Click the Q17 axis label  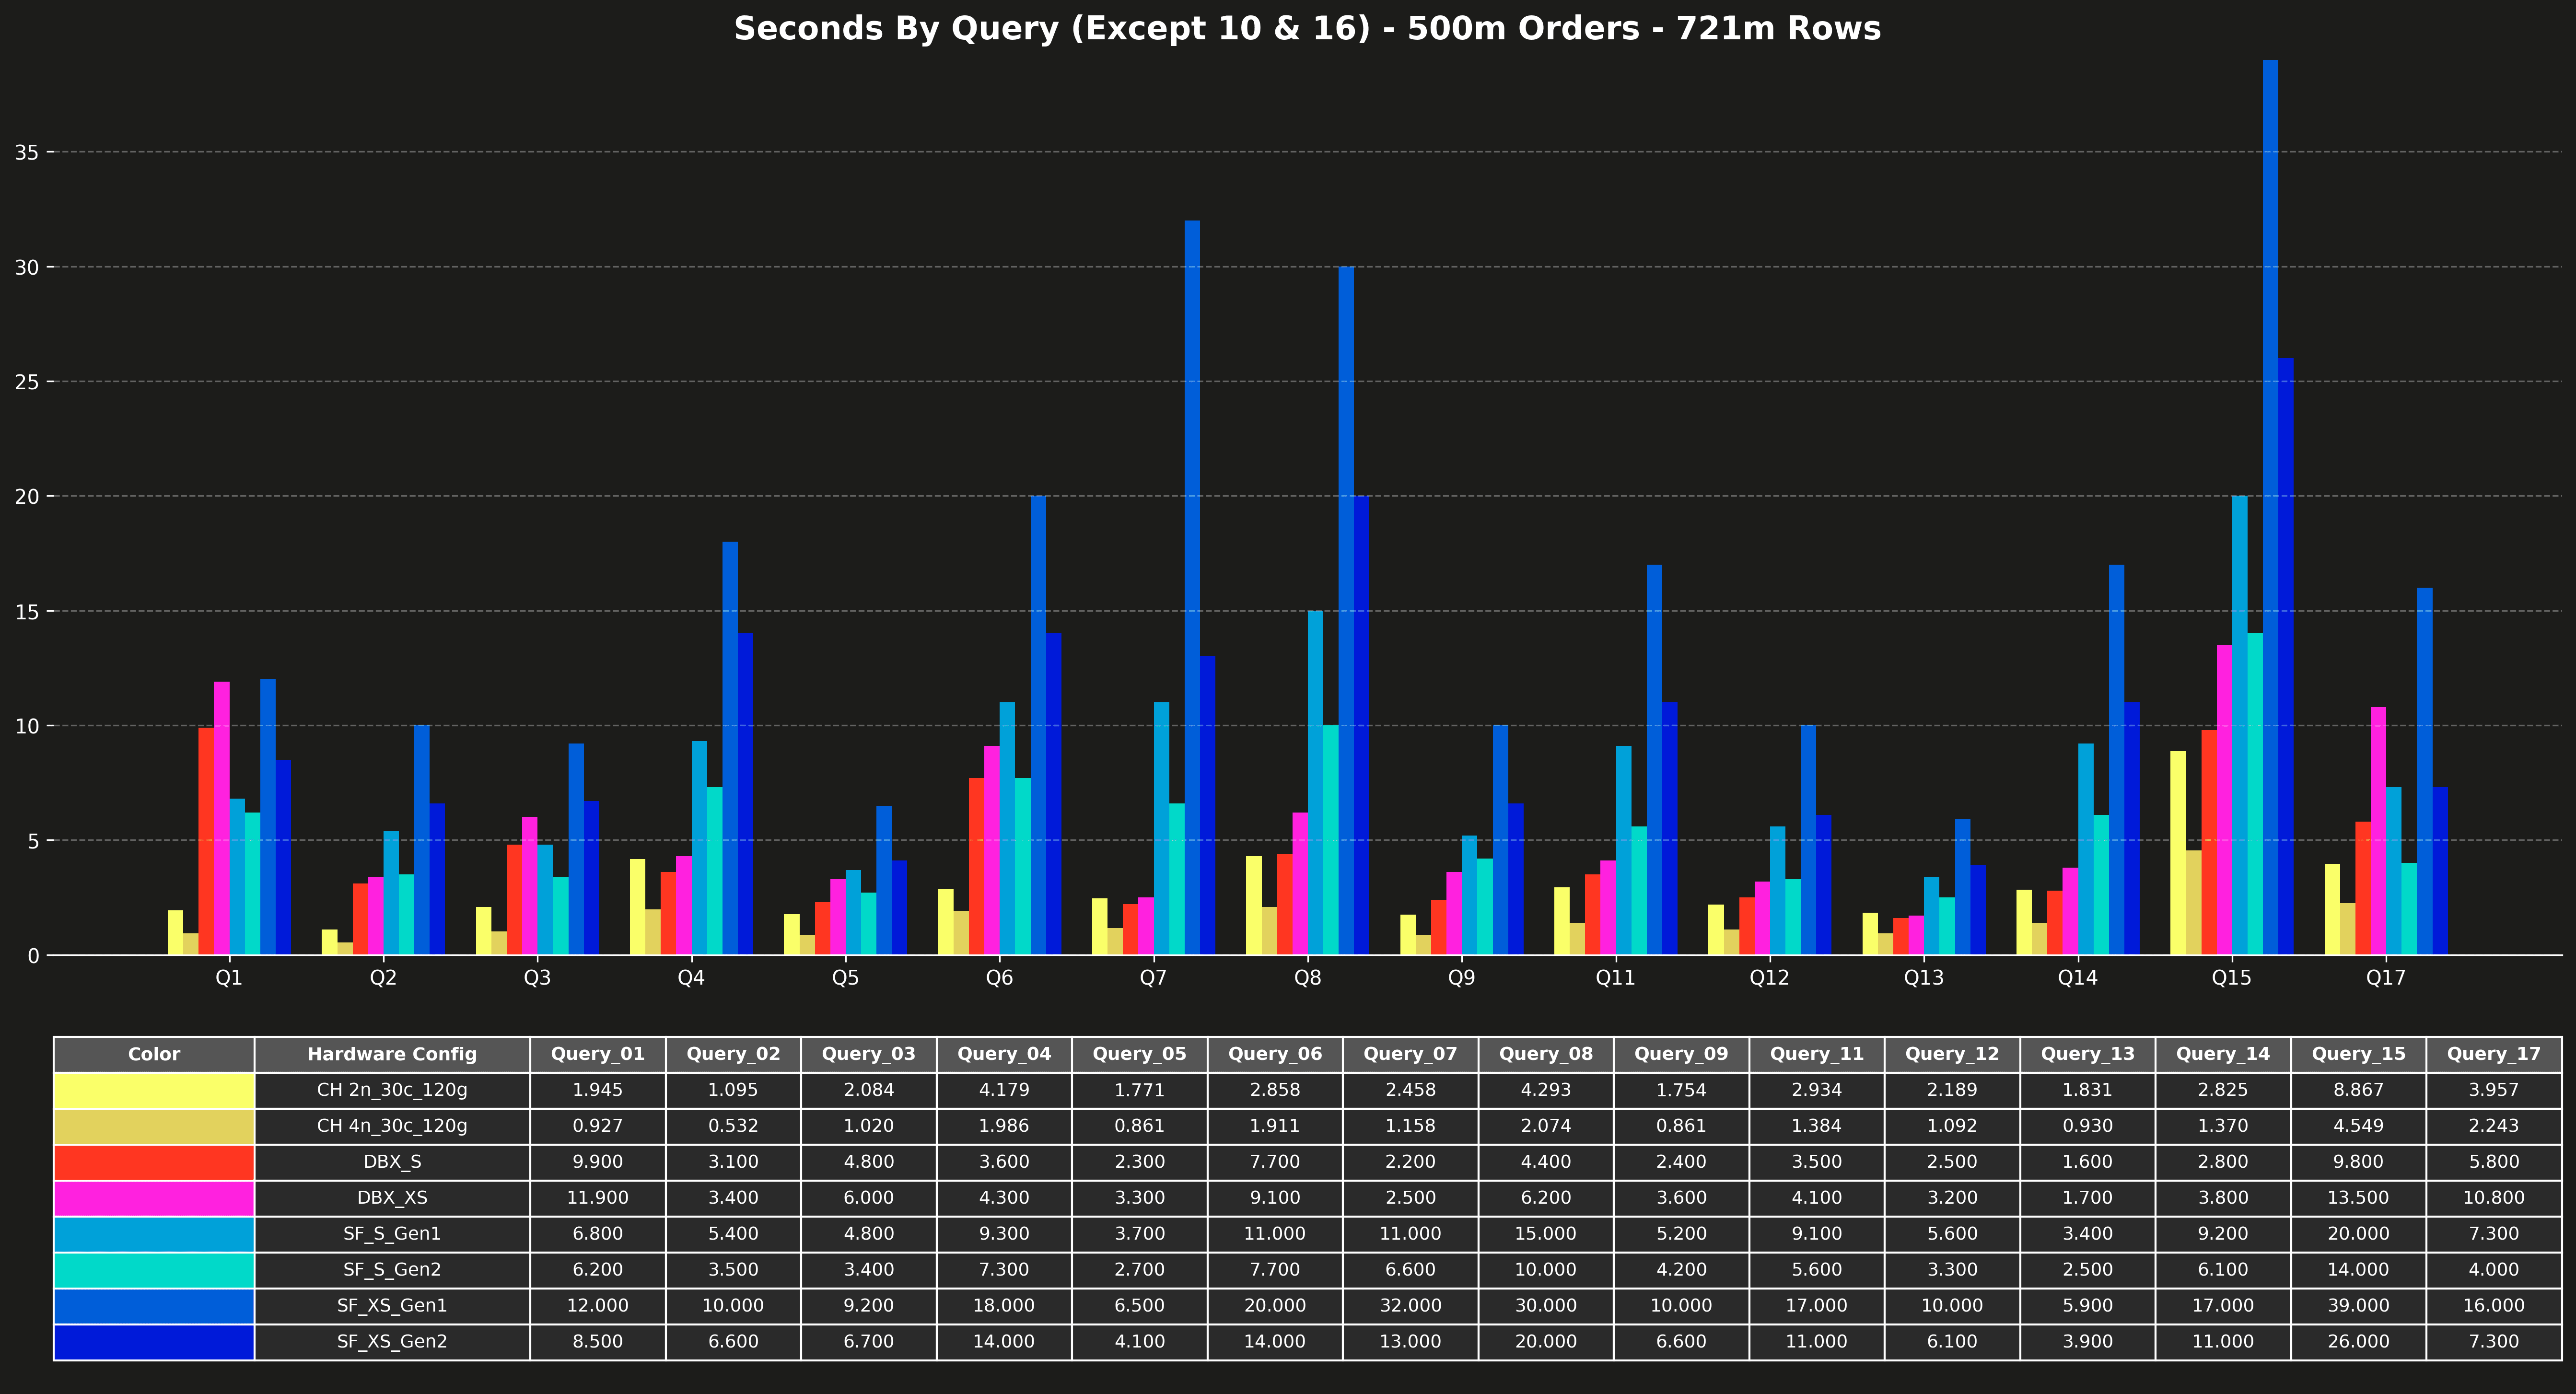pos(2385,978)
